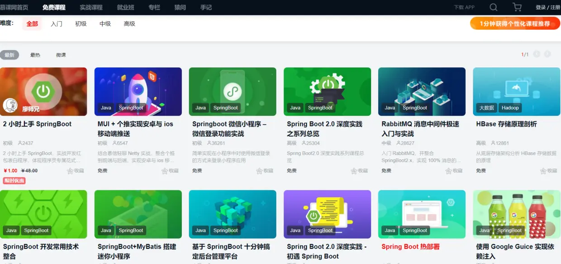The width and height of the screenshot is (561, 264).
Task: Open 专栏 in the top navigation
Action: (x=154, y=7)
